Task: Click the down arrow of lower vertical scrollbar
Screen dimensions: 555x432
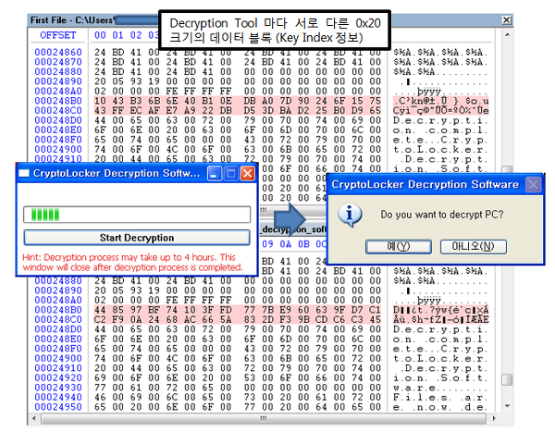Action: coord(507,406)
